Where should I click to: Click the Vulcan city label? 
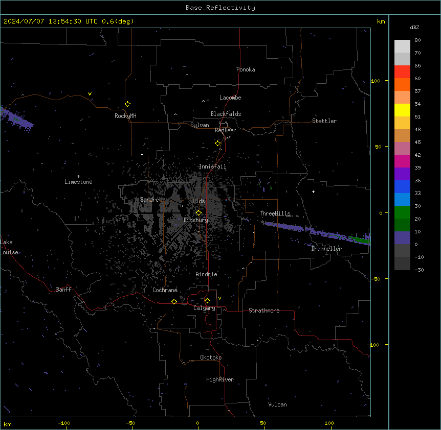278,404
